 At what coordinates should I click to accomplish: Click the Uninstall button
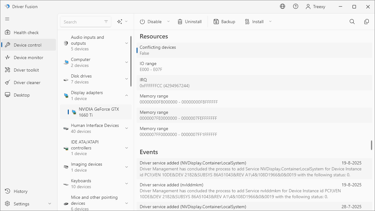pyautogui.click(x=190, y=22)
